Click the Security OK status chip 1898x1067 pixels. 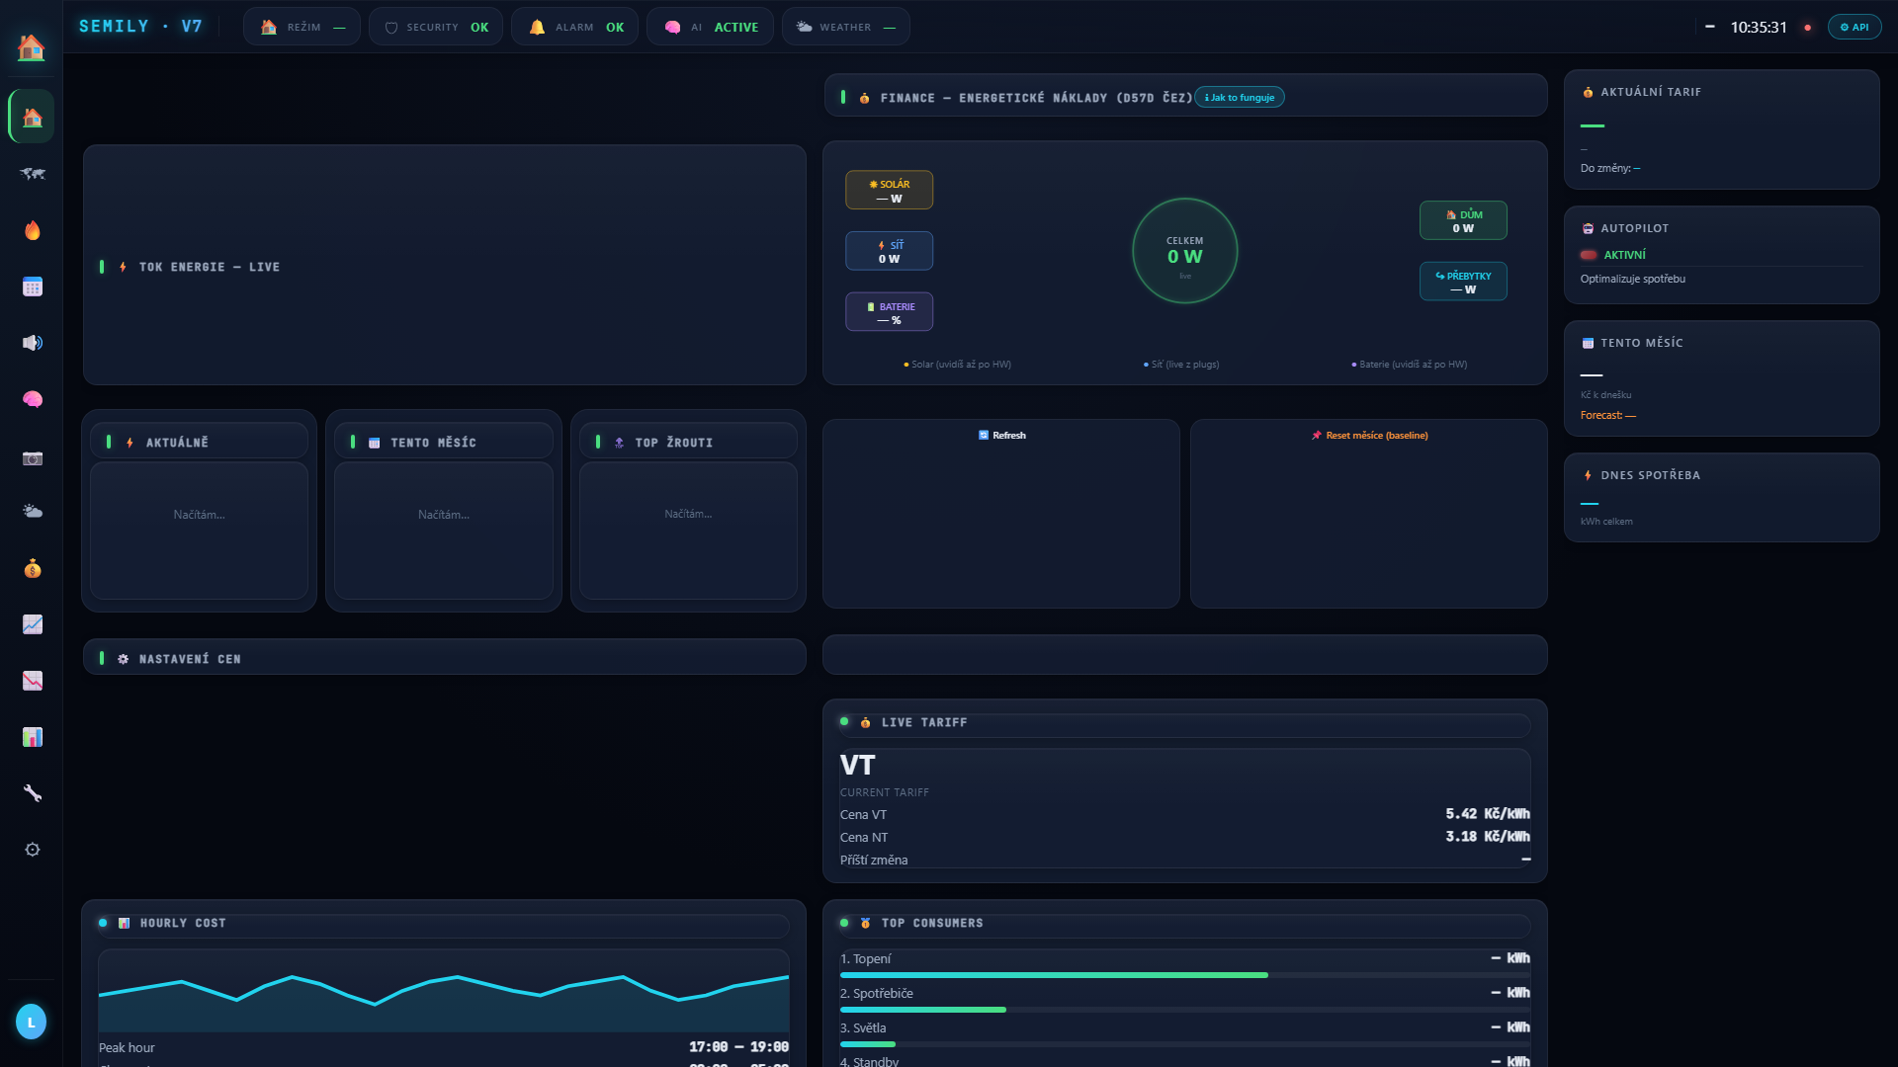436,27
